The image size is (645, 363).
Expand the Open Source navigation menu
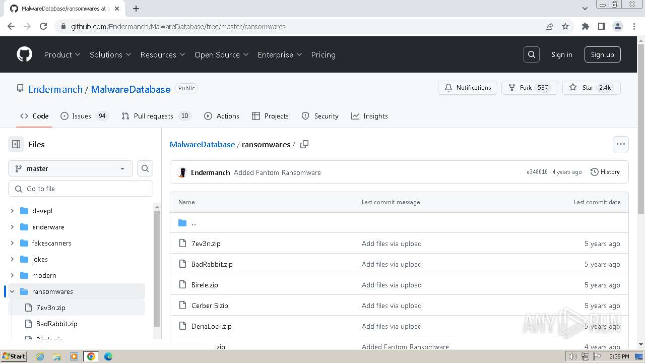222,54
